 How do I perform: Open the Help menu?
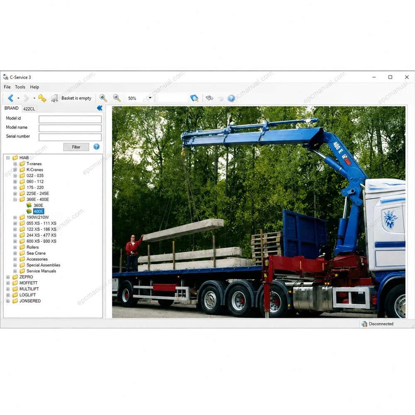(x=34, y=87)
